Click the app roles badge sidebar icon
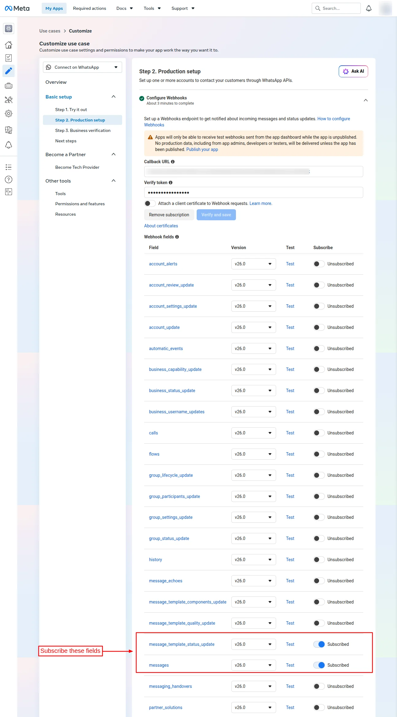Image resolution: width=397 pixels, height=717 pixels. coord(9,130)
